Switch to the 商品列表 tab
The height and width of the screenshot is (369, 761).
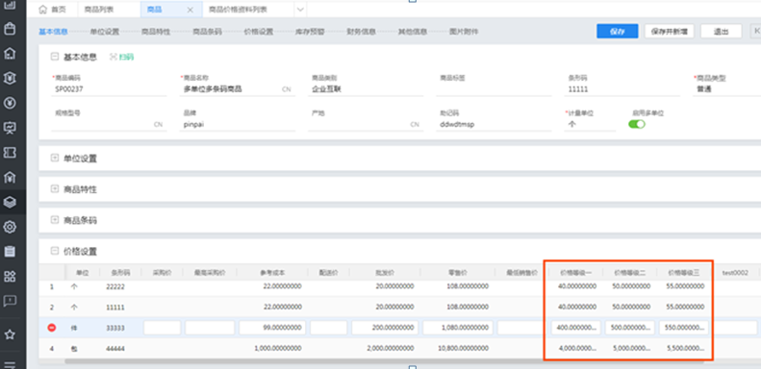point(98,10)
